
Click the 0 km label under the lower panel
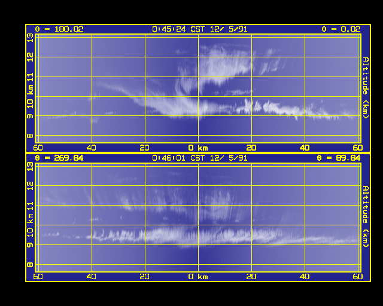point(198,277)
